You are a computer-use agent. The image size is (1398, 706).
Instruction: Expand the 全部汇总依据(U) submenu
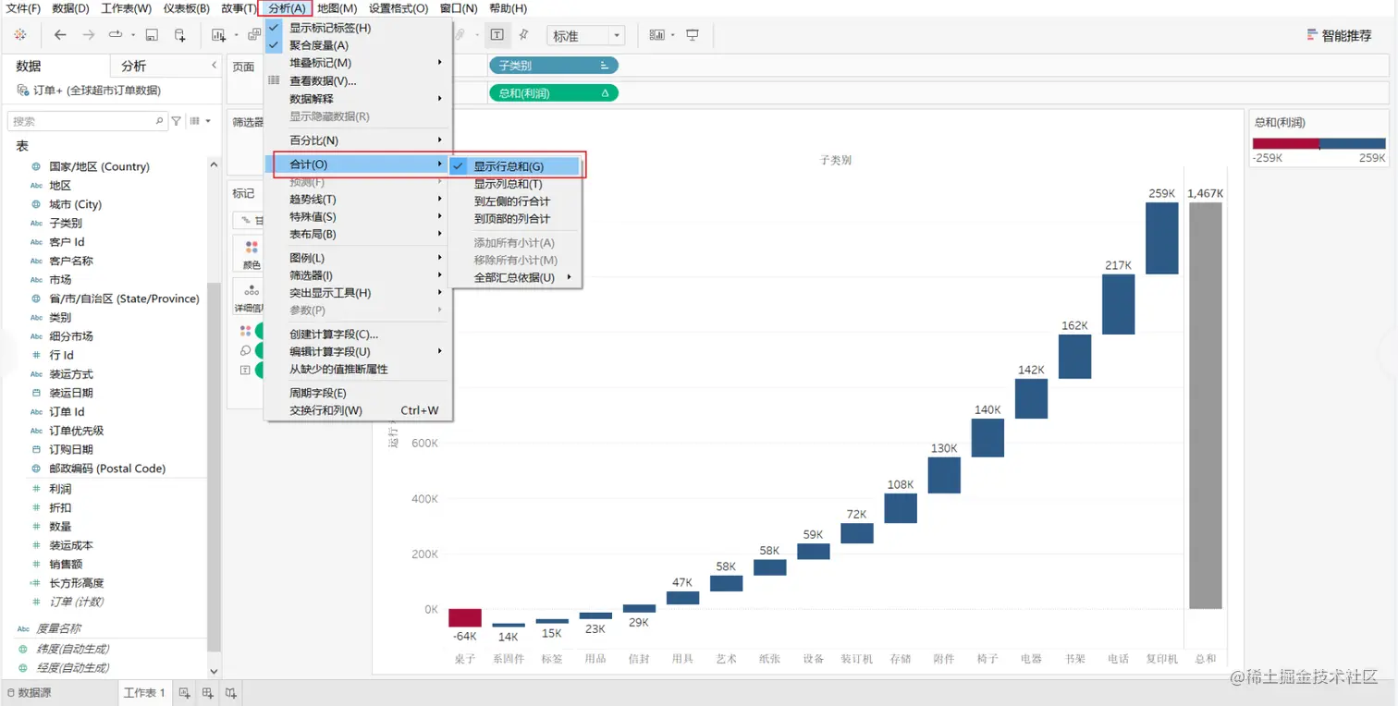point(515,277)
